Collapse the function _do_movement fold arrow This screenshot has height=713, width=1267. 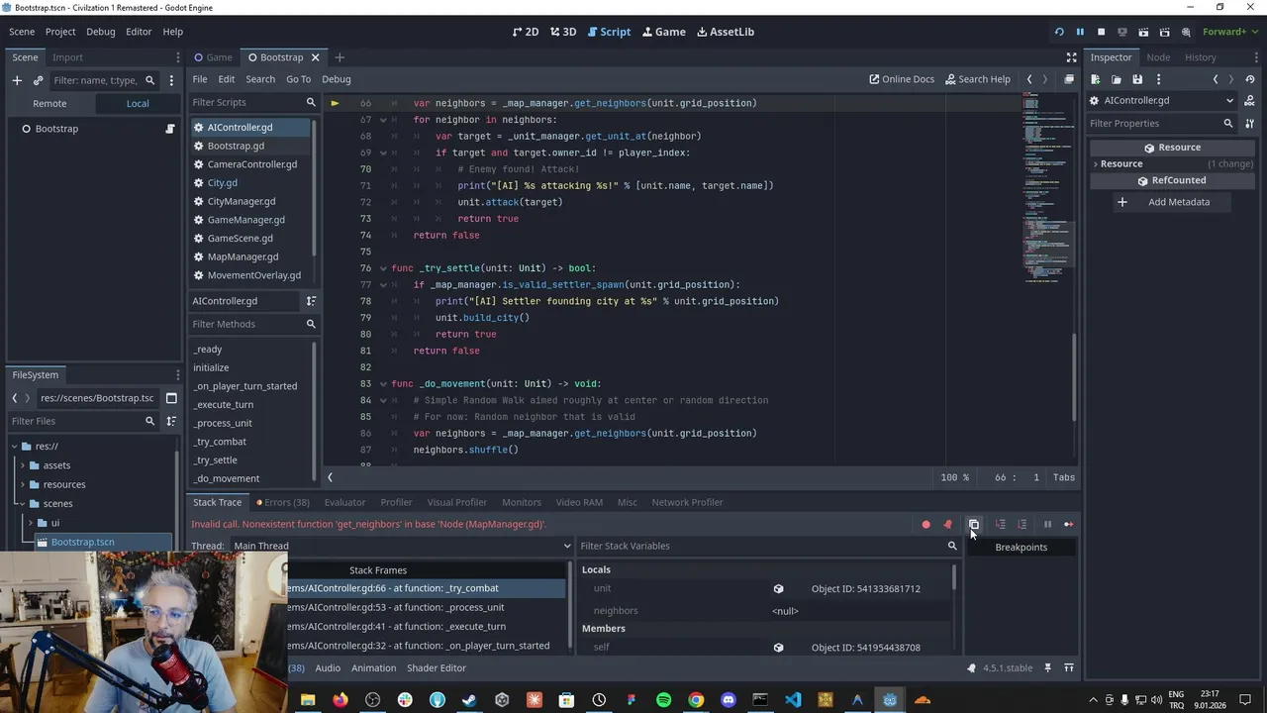click(x=383, y=384)
